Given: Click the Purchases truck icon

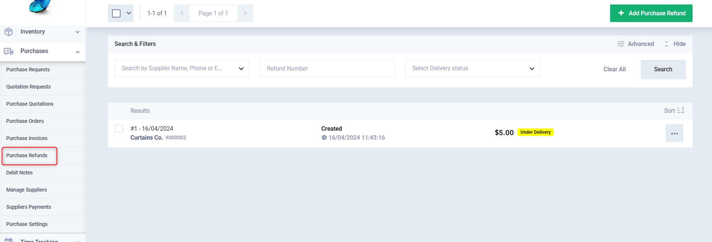Looking at the screenshot, I should (x=9, y=51).
